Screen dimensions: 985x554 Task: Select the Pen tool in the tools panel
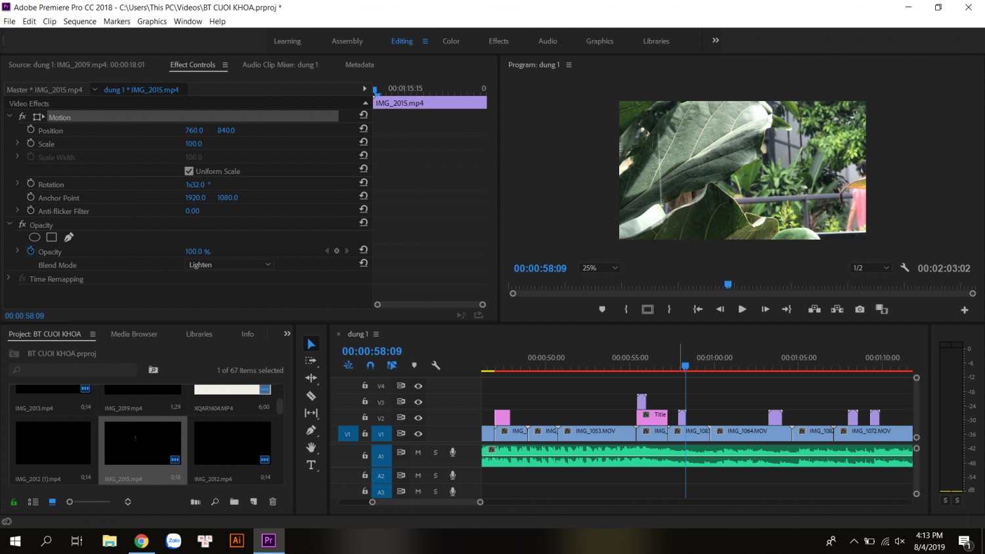click(311, 430)
